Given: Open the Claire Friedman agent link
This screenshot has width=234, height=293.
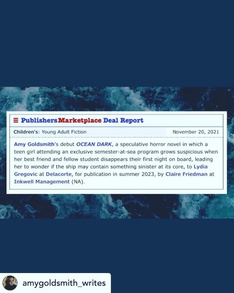Looking at the screenshot, I should [x=186, y=174].
